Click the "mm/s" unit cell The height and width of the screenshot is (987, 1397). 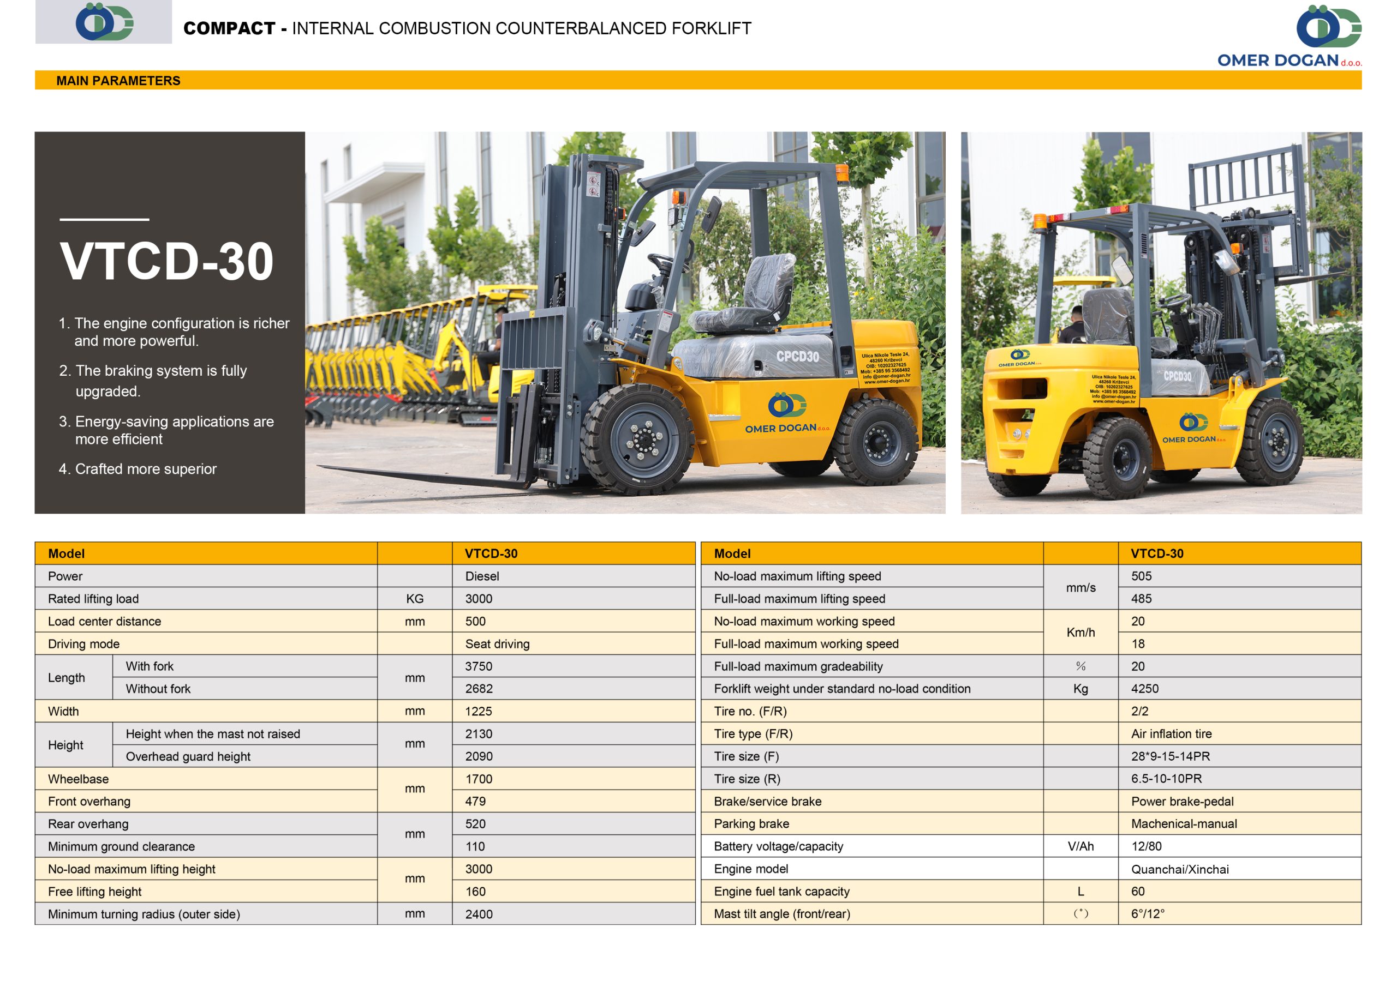coord(1080,587)
